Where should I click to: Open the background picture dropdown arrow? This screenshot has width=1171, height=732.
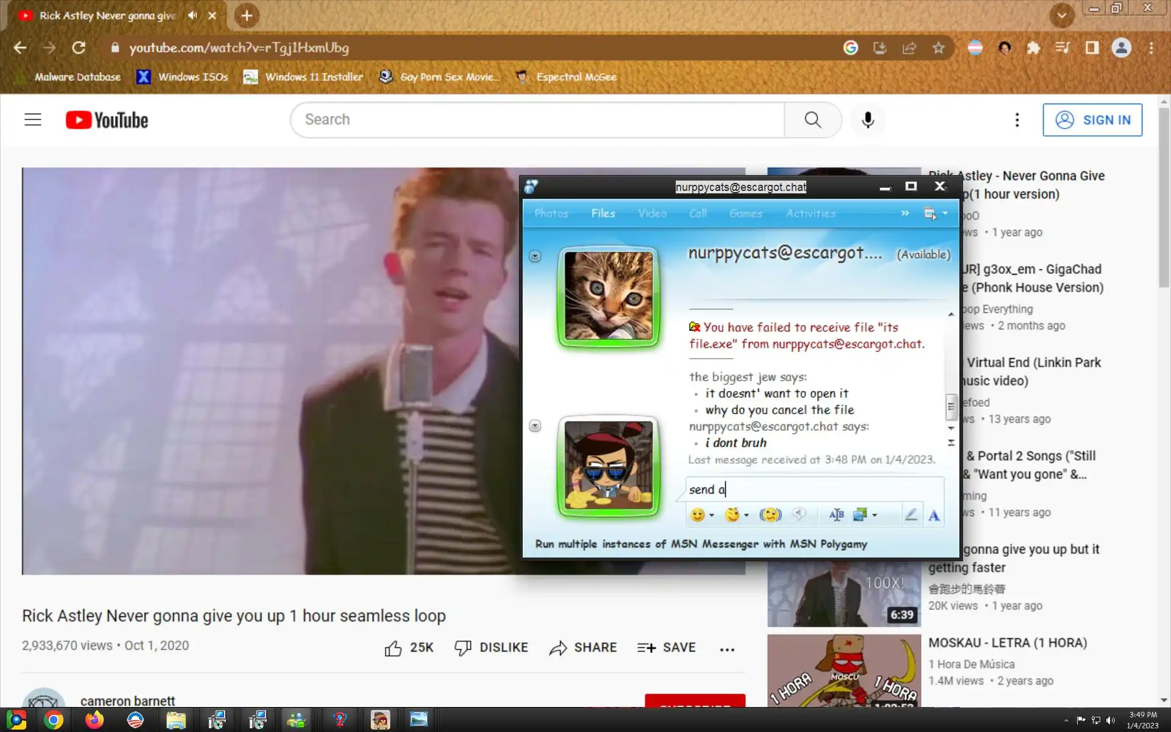(875, 515)
